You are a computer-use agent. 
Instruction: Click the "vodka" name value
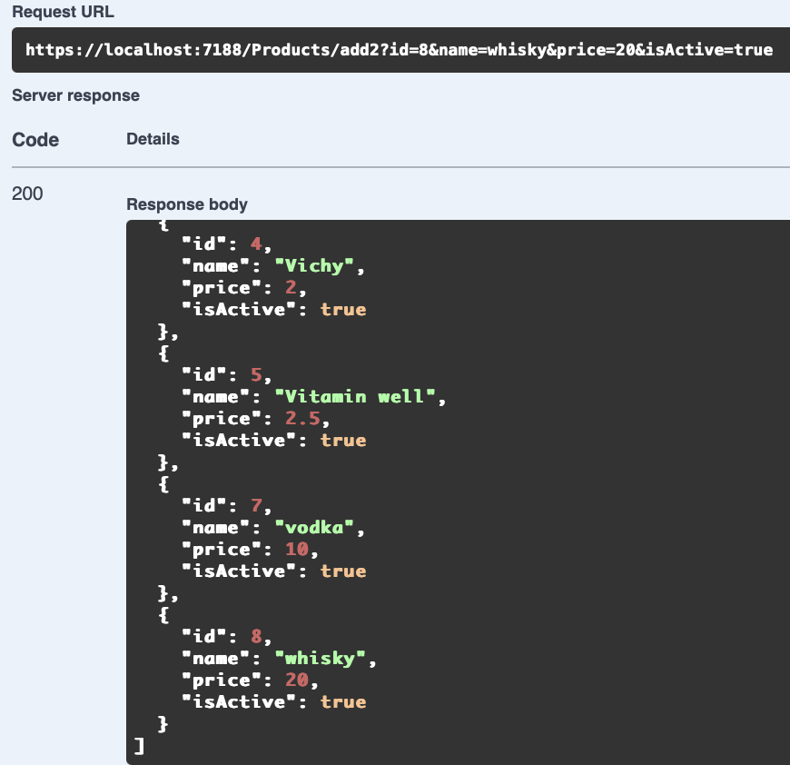pyautogui.click(x=314, y=527)
